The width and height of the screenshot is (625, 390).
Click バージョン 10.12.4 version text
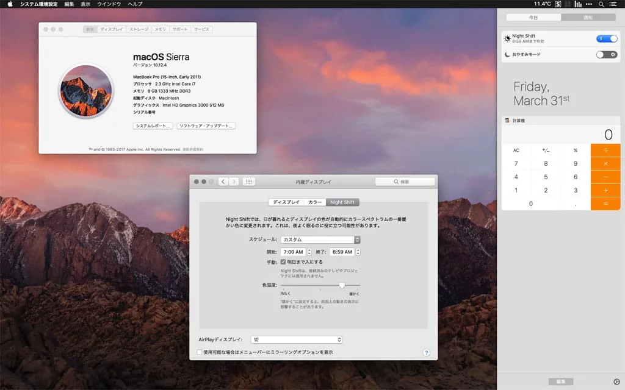(x=150, y=65)
